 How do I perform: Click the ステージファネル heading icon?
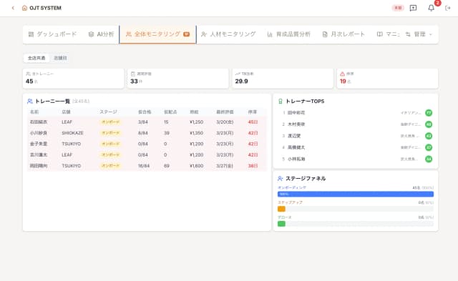[x=280, y=178]
